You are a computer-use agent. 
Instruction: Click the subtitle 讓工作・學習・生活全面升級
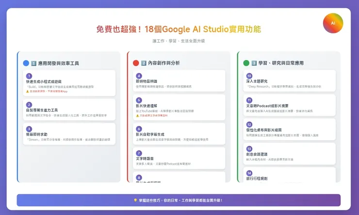(179, 41)
